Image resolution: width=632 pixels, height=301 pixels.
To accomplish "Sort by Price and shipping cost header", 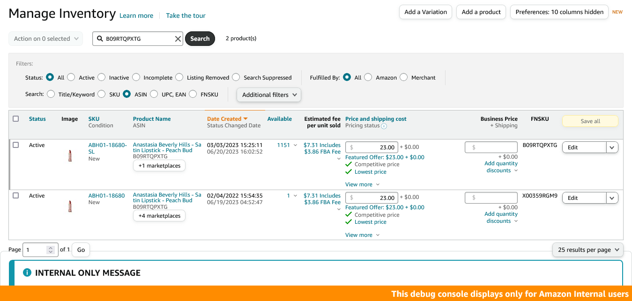I will click(376, 119).
